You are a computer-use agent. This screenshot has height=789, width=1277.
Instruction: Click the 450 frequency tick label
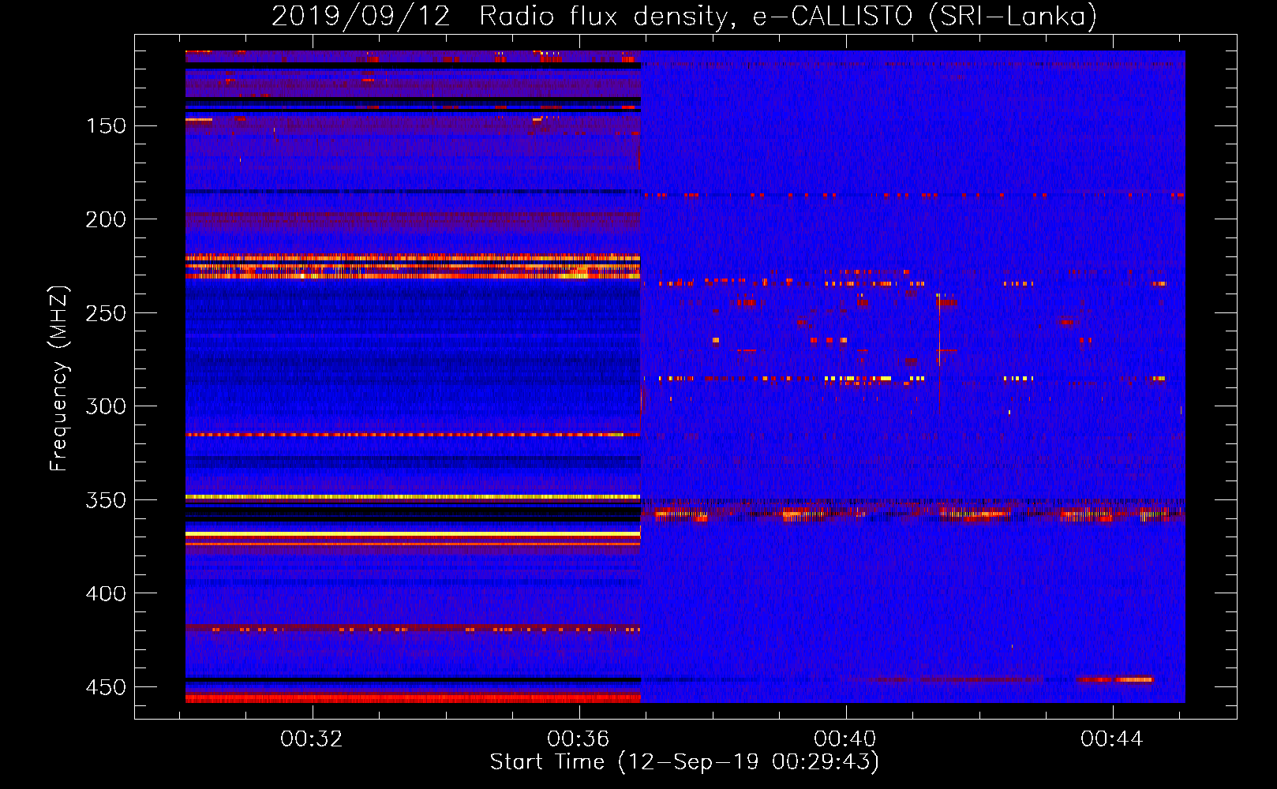[x=106, y=687]
